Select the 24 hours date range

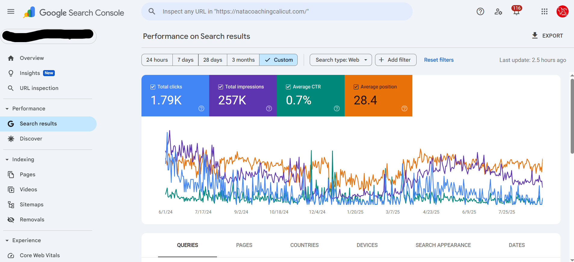[x=157, y=60]
